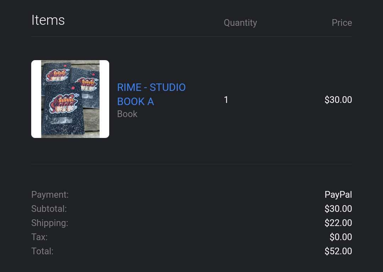The image size is (383, 272).
Task: Click the Shipping label
Action: (49, 223)
